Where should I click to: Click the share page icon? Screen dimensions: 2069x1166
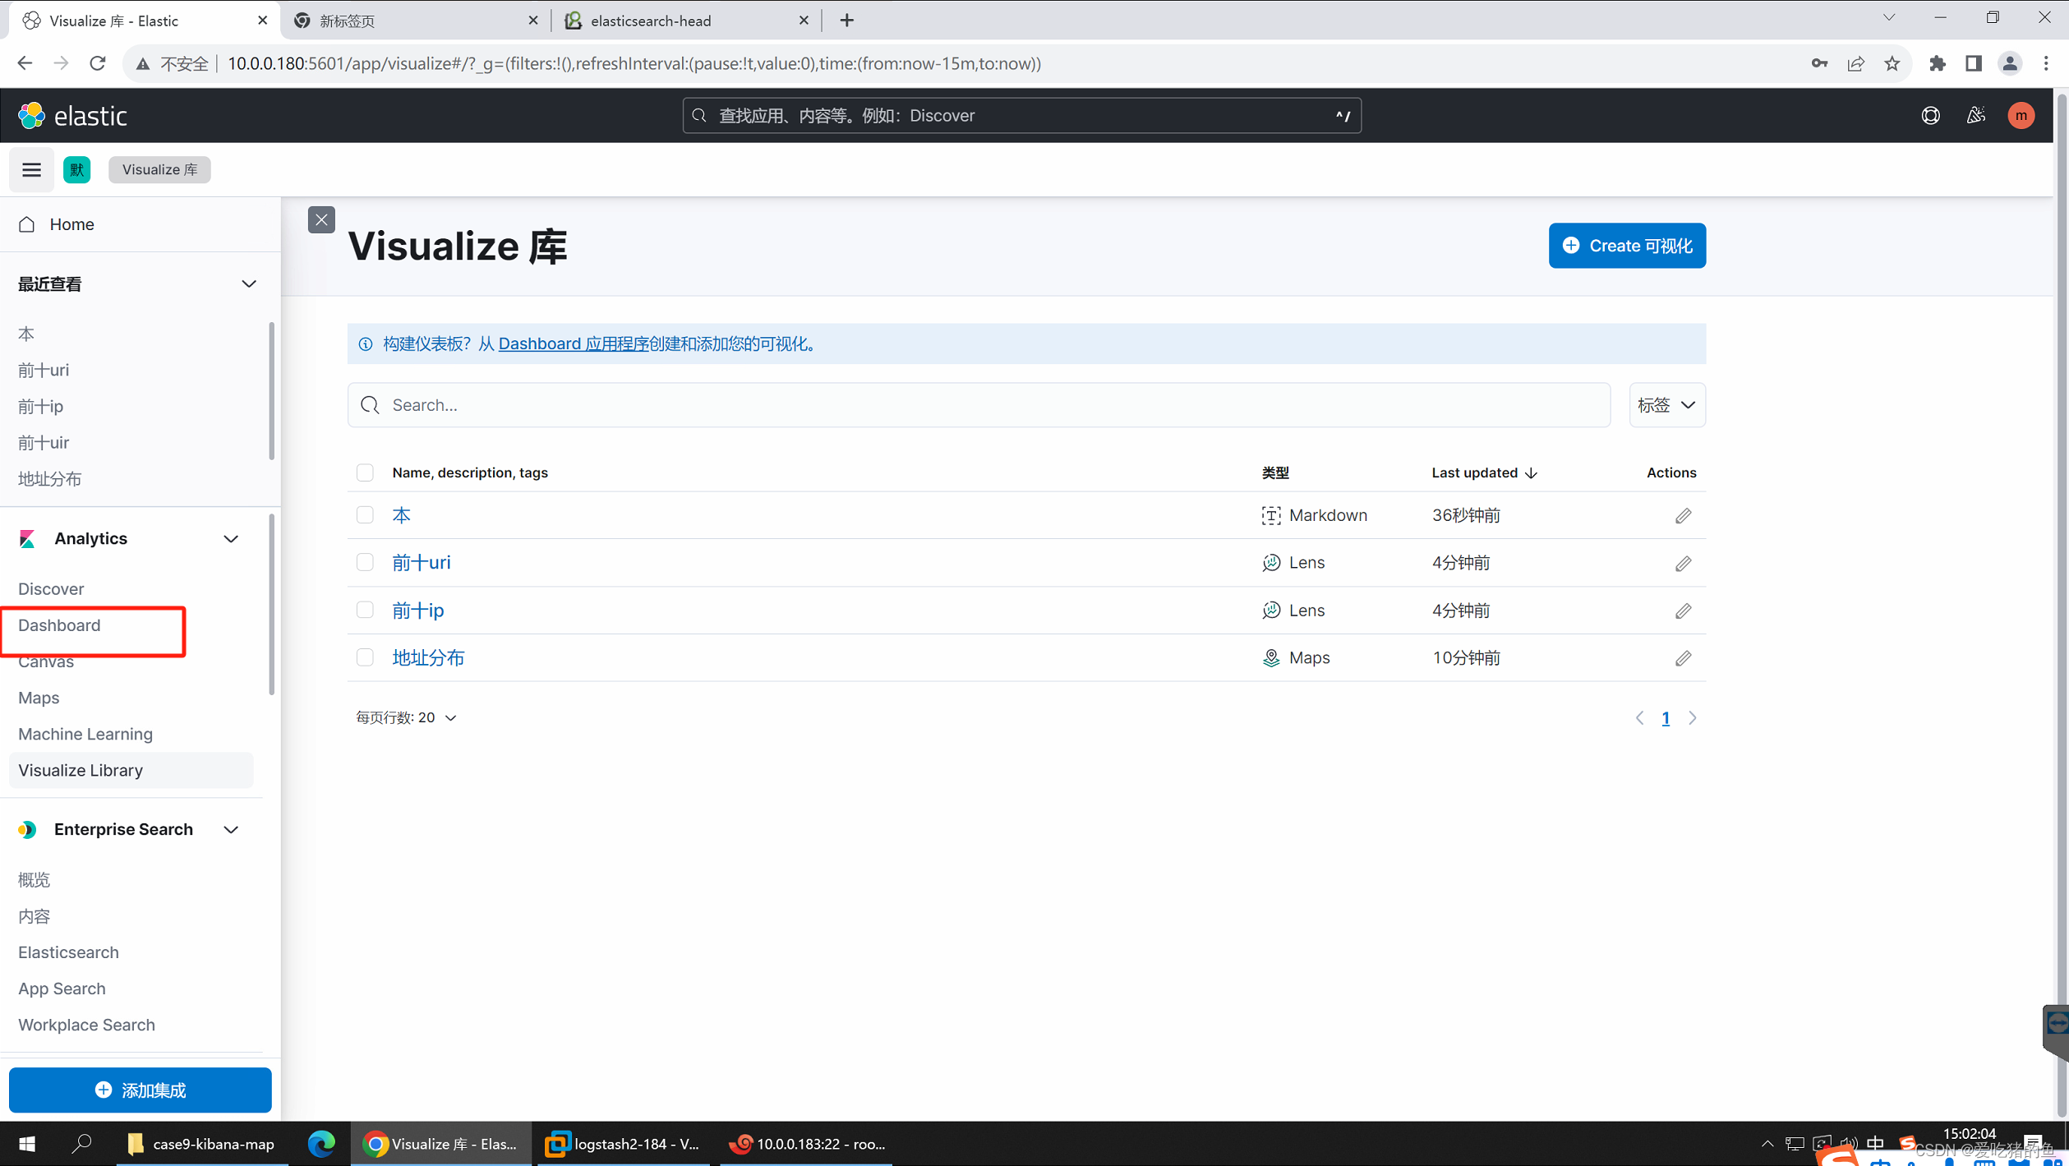[1856, 63]
